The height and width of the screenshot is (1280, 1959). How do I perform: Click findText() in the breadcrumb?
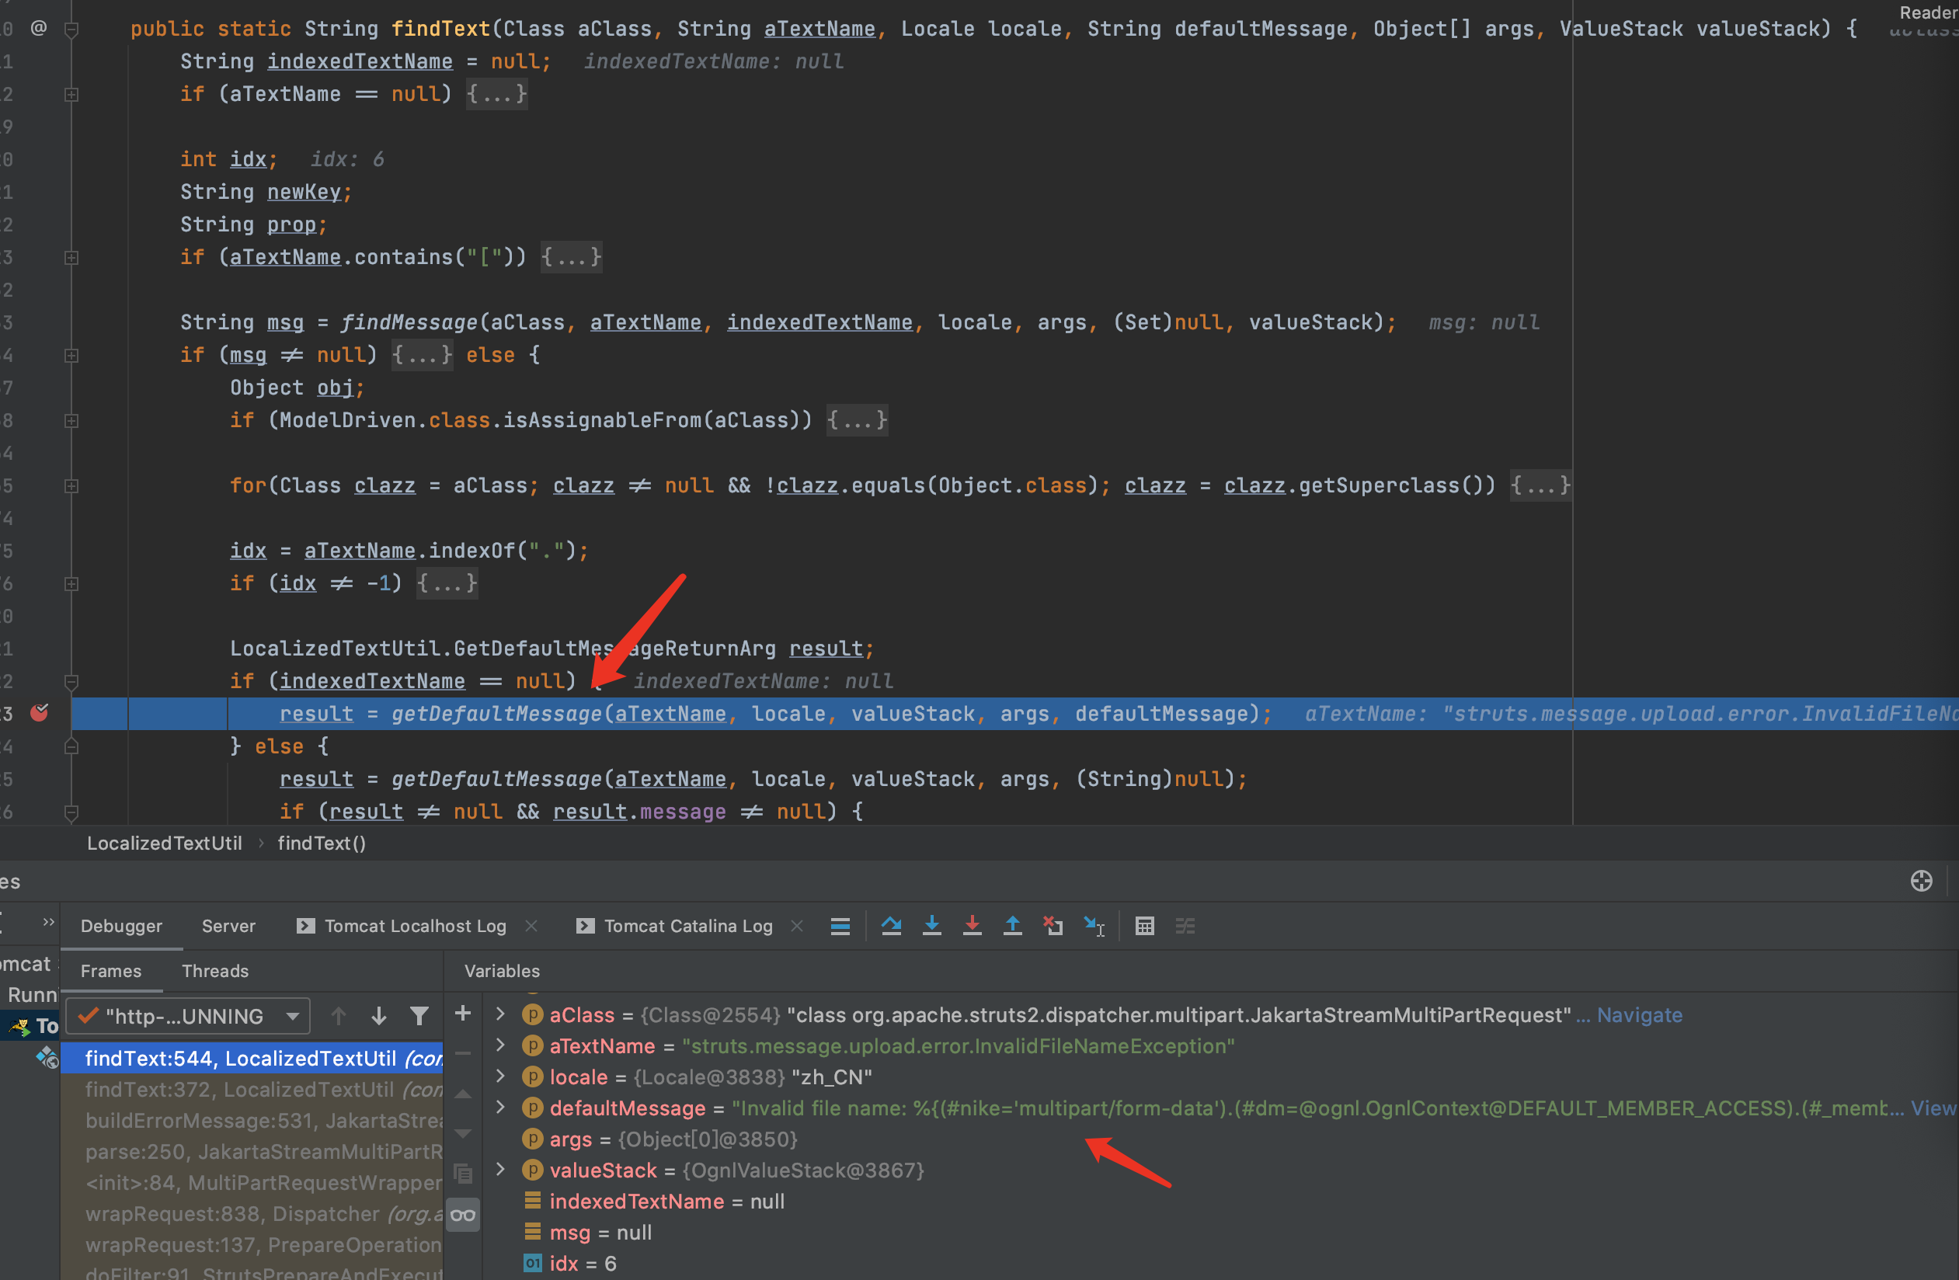[x=321, y=843]
